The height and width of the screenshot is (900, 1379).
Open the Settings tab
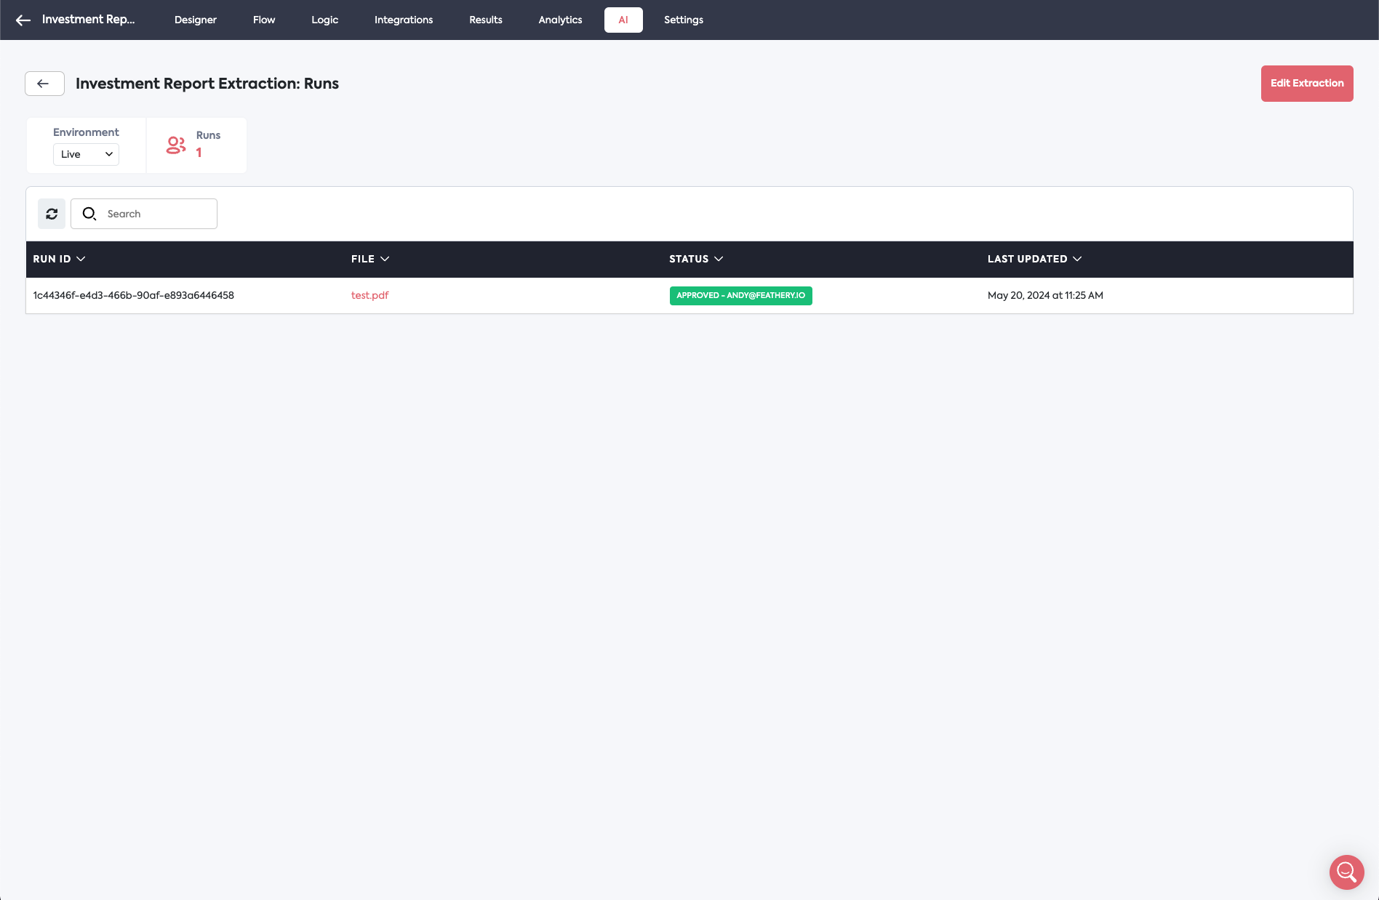(683, 20)
